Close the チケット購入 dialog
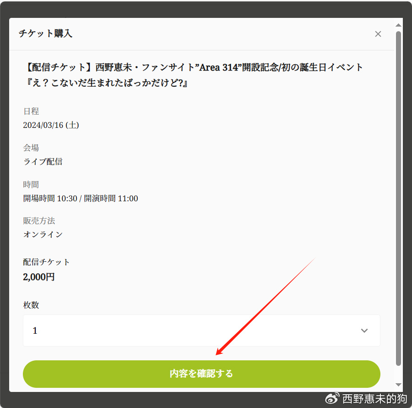 pos(378,34)
